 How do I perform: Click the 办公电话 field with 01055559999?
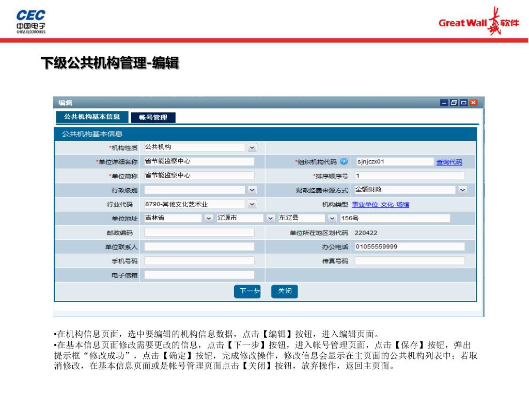point(410,246)
